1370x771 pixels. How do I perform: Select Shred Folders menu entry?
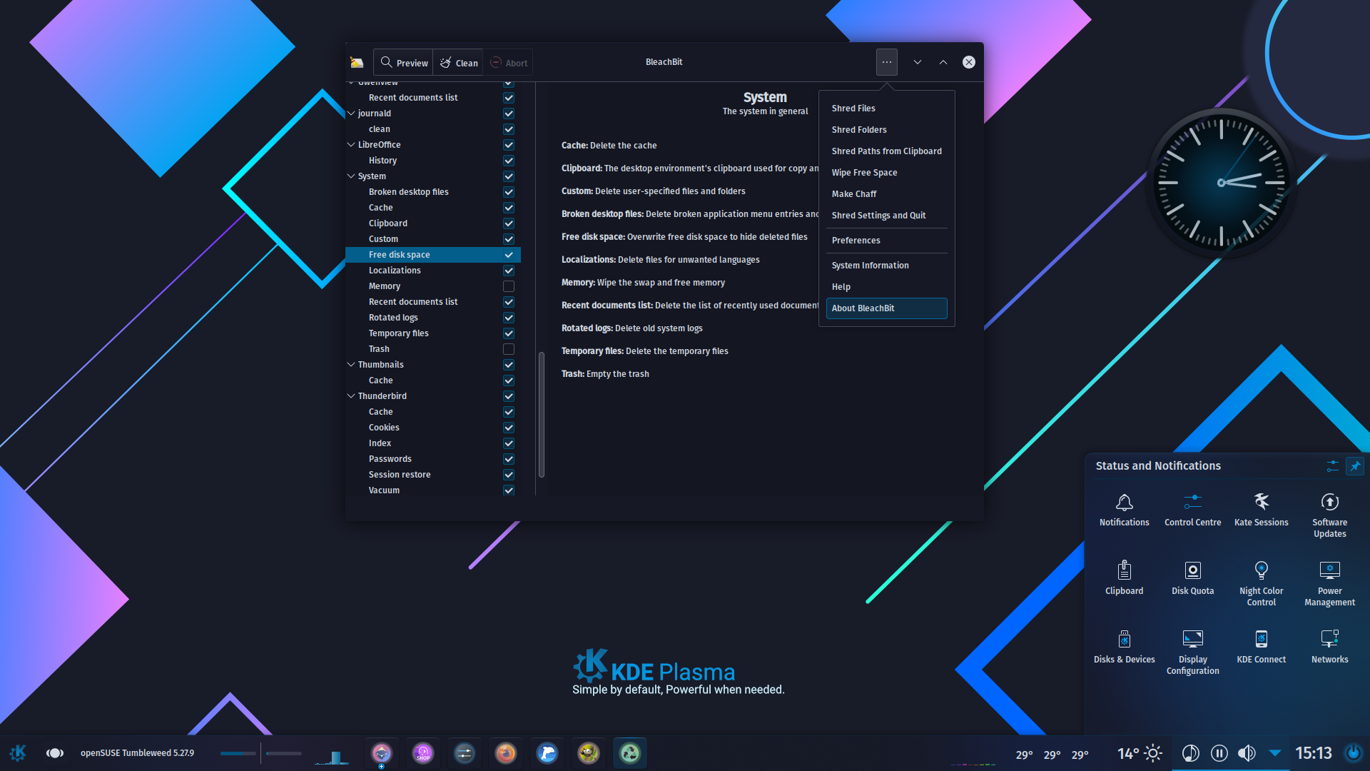coord(886,130)
